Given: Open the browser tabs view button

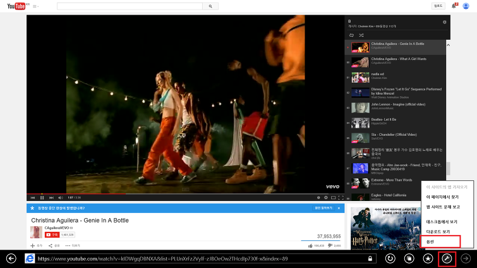Looking at the screenshot, I should [x=409, y=259].
